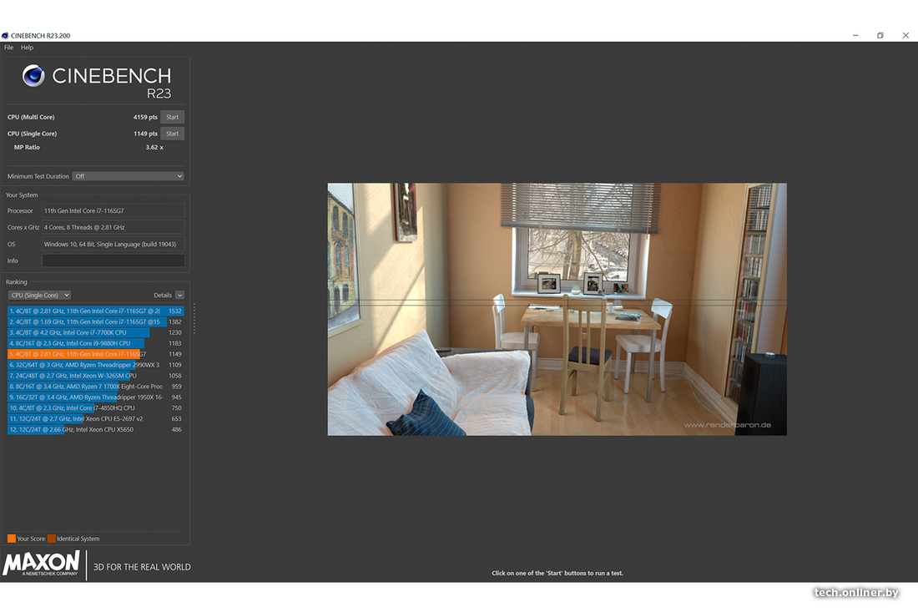Click the empty Info field
Viewport: 918px width, 612px height.
point(113,260)
